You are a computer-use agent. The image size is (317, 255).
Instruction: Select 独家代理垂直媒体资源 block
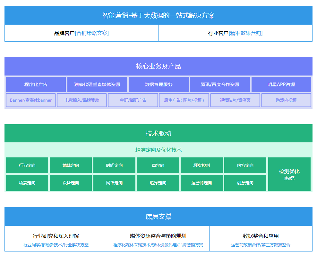pyautogui.click(x=97, y=84)
